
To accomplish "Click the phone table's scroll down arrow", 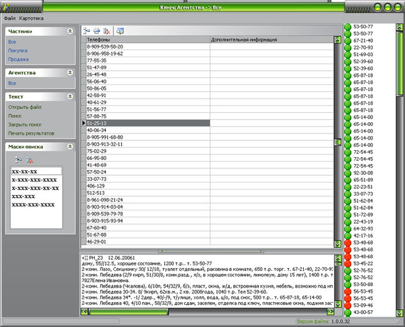I will [337, 245].
